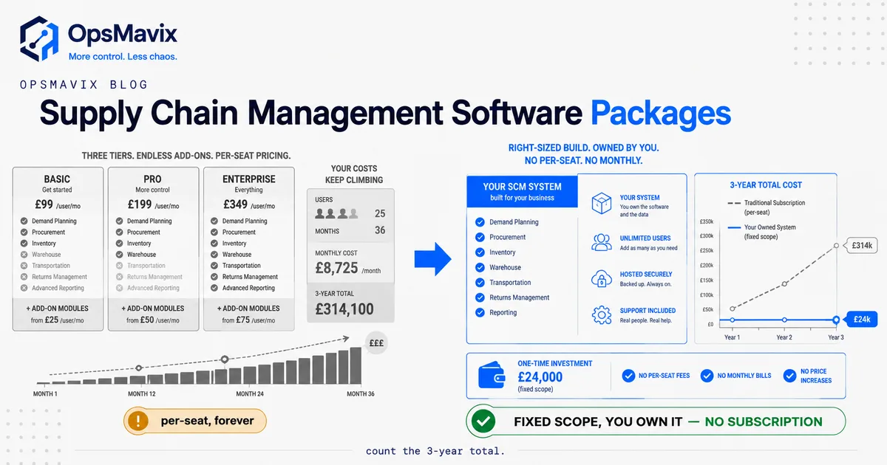887x465 pixels.
Task: Click the £349 /user/mo price
Action: click(x=248, y=204)
